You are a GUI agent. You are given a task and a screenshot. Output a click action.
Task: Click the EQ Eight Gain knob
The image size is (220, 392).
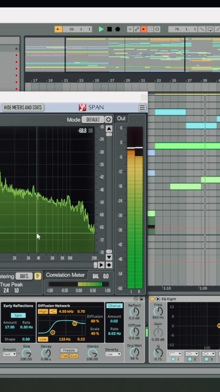[x=158, y=332]
